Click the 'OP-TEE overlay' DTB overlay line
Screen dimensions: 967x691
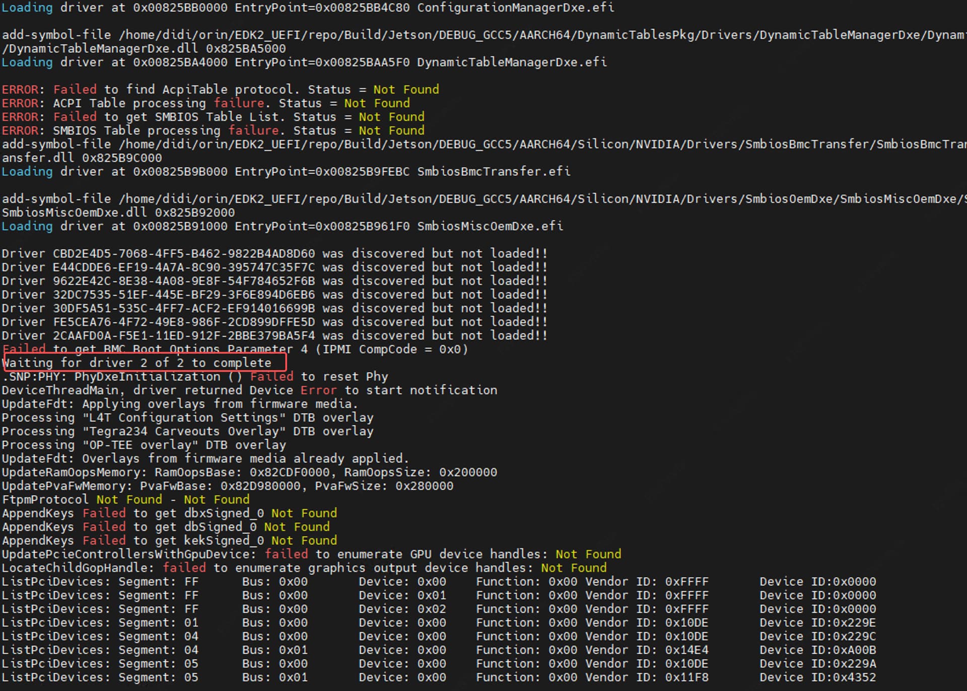coord(144,445)
